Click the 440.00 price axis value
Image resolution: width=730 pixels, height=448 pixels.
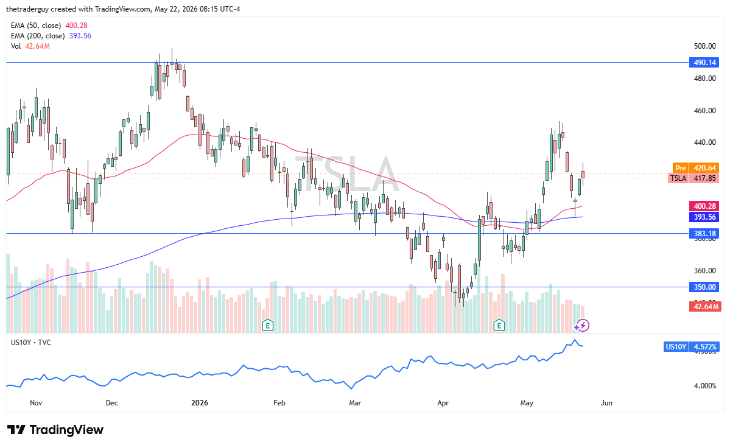(705, 142)
